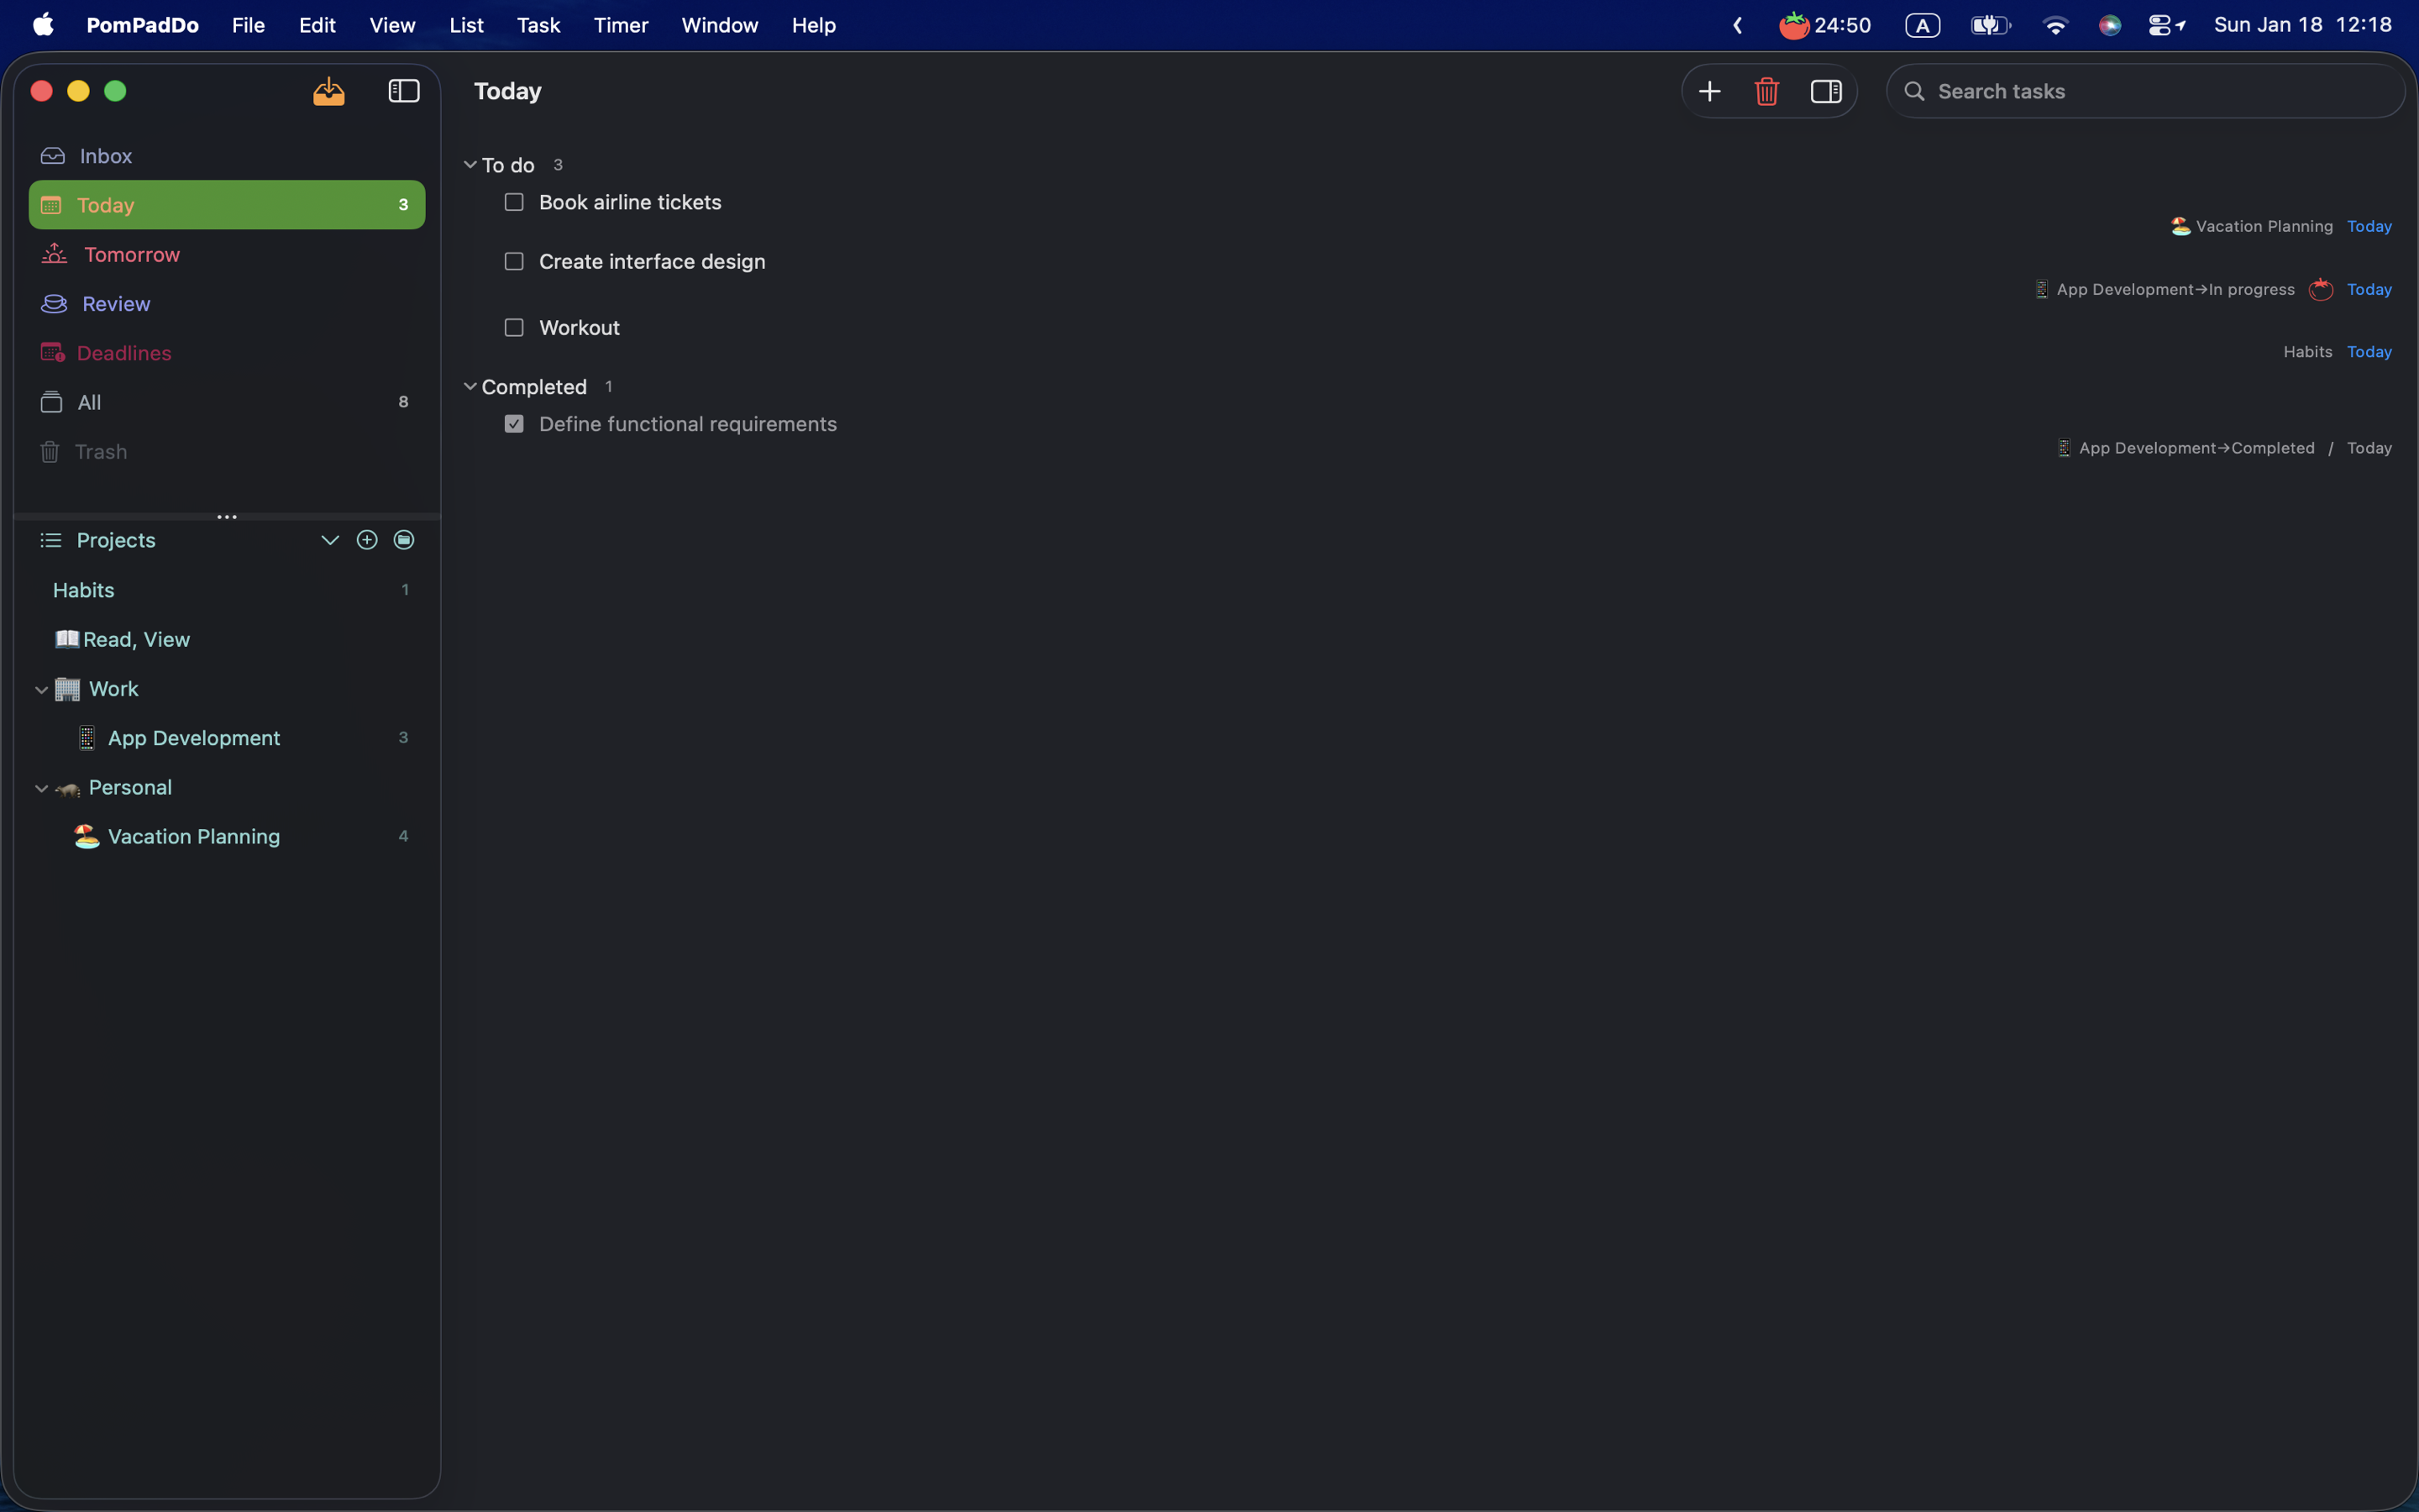Viewport: 2419px width, 1512px height.
Task: Click the green archive icon beside Projects
Action: pyautogui.click(x=404, y=540)
